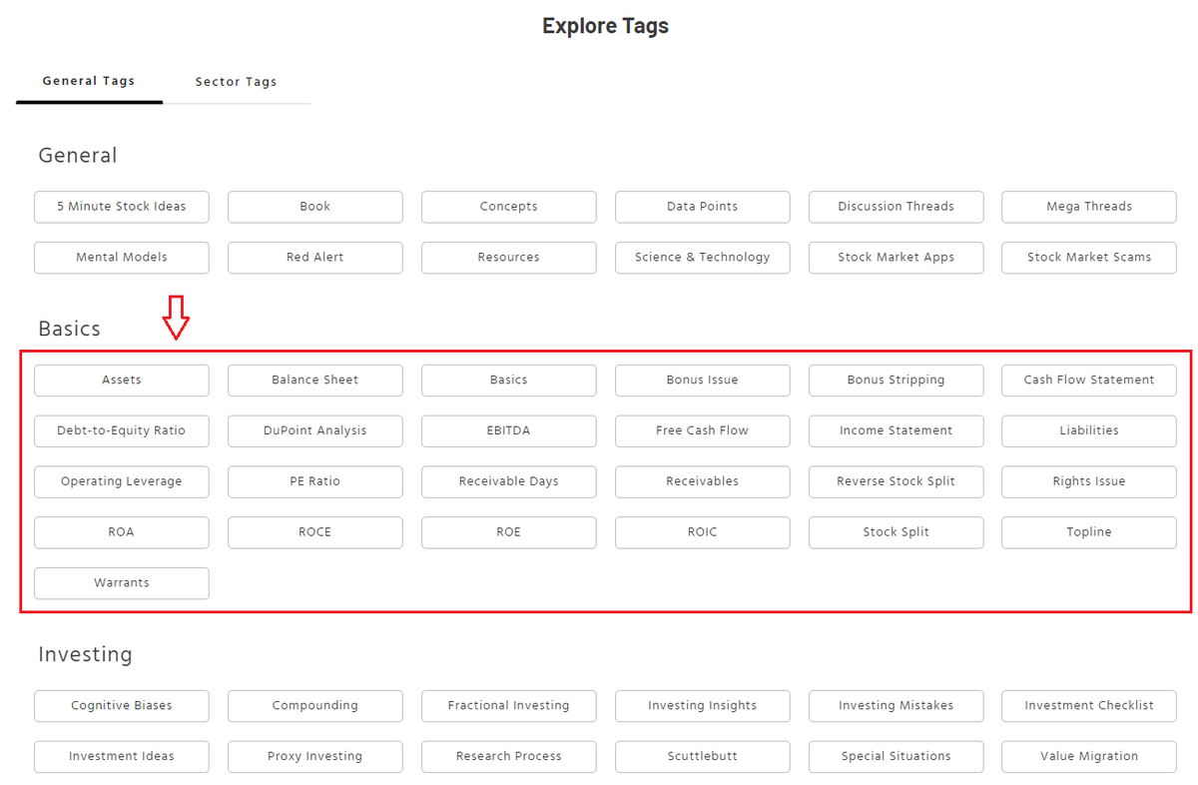This screenshot has height=785, width=1198.
Task: Click the Mental Models tag
Action: 121,258
